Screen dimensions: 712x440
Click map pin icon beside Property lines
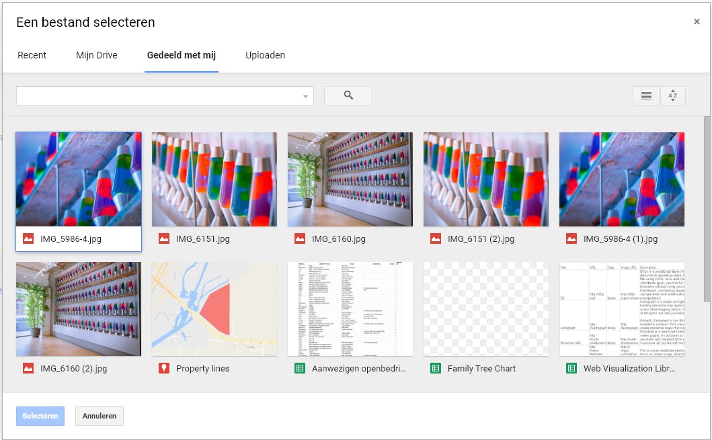164,368
